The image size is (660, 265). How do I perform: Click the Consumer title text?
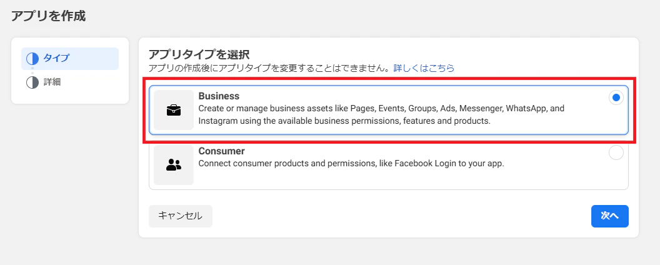(x=221, y=151)
